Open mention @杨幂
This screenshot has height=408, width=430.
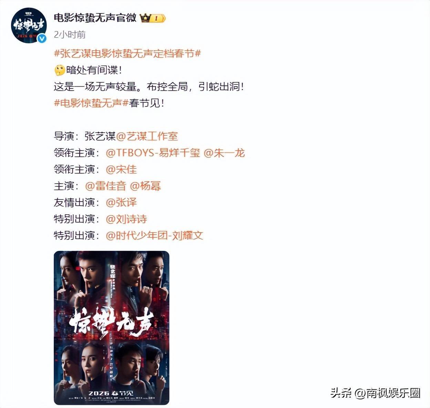(145, 186)
